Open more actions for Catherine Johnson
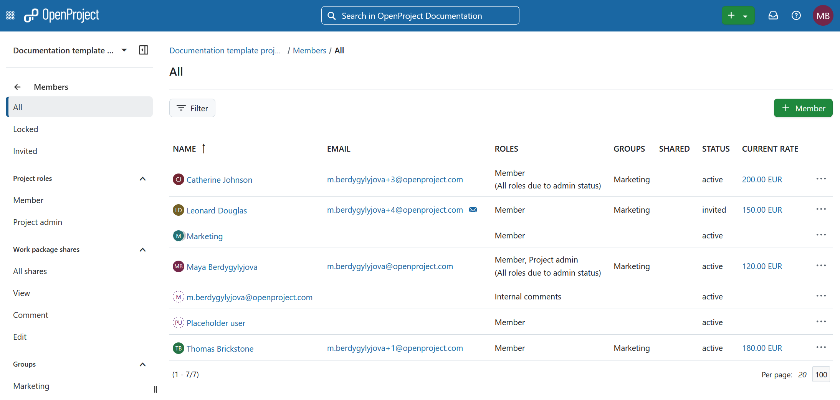Viewport: 840px width, 400px height. click(x=821, y=179)
